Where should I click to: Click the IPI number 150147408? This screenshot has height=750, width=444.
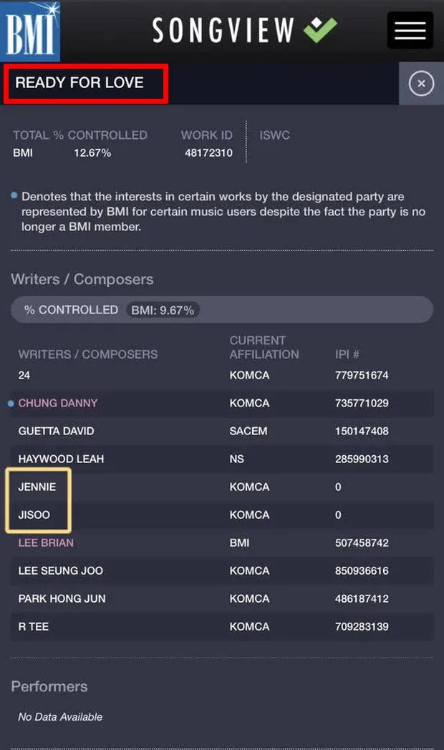pos(362,431)
